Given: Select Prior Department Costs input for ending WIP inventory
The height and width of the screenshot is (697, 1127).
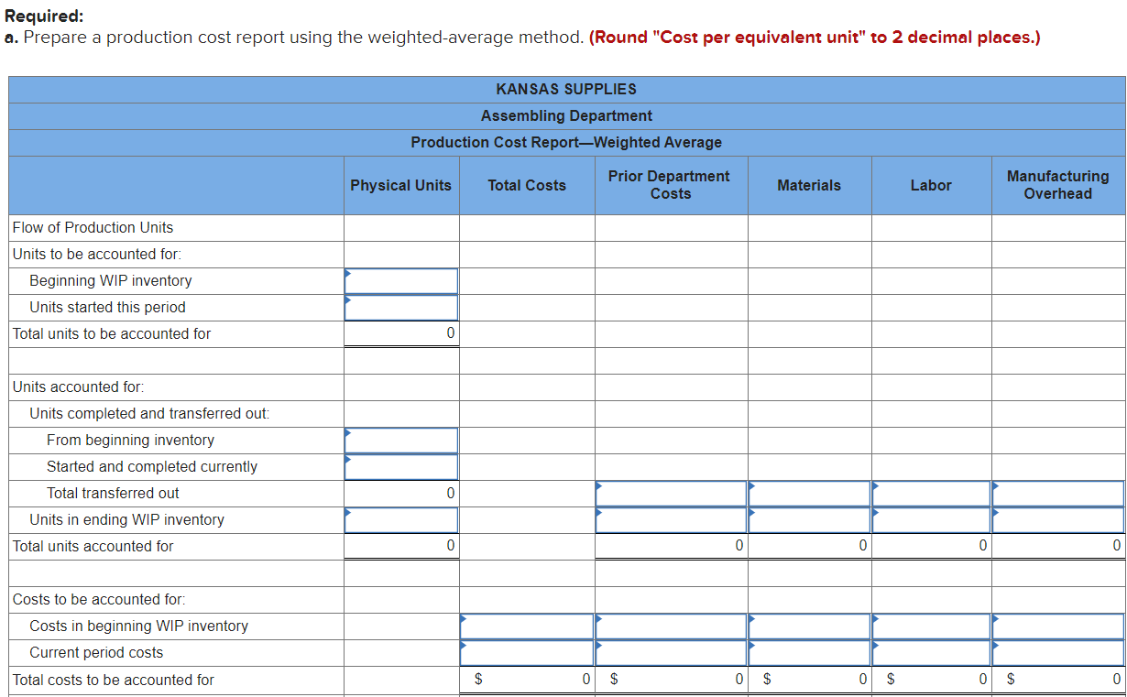Looking at the screenshot, I should point(671,519).
